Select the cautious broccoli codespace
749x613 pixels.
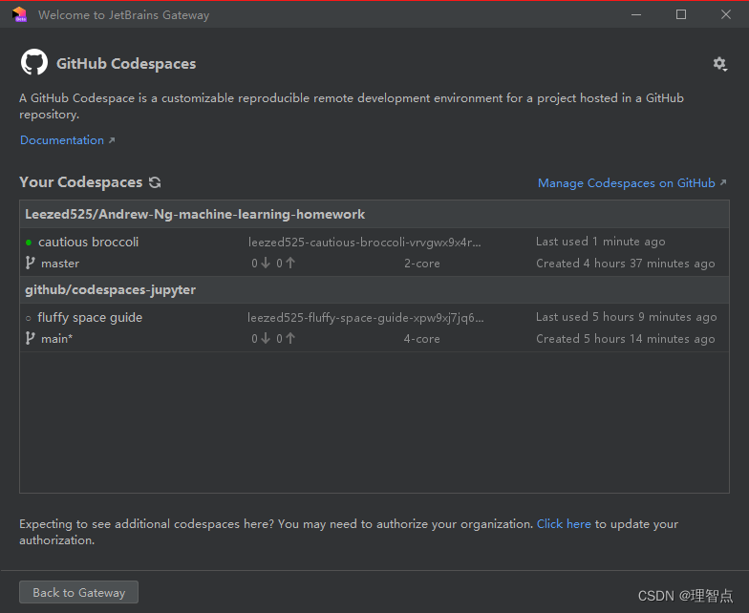tap(374, 252)
